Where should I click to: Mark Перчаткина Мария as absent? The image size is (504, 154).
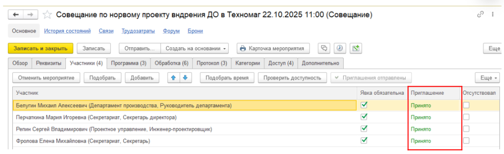click(466, 117)
